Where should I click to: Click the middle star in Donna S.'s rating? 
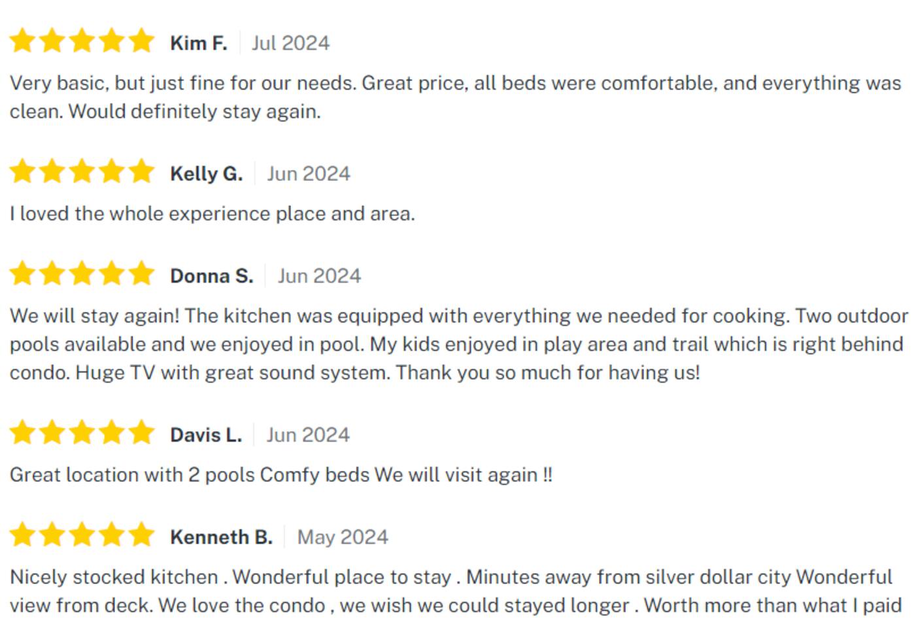click(82, 274)
